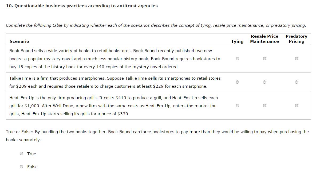Click the question 10 title heading
The image size is (316, 181).
82,6
